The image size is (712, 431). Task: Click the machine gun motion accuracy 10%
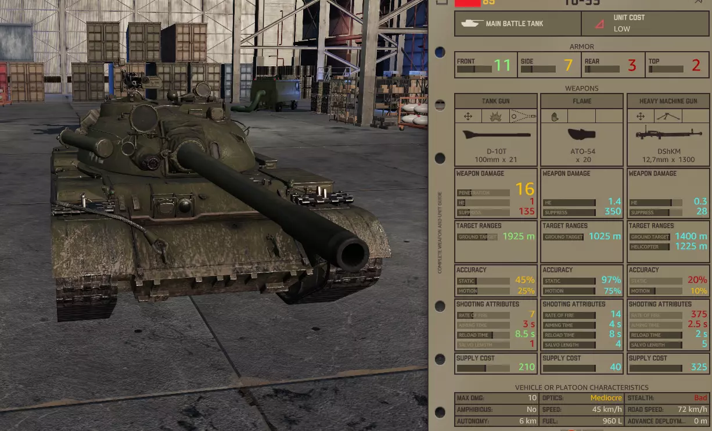(699, 290)
